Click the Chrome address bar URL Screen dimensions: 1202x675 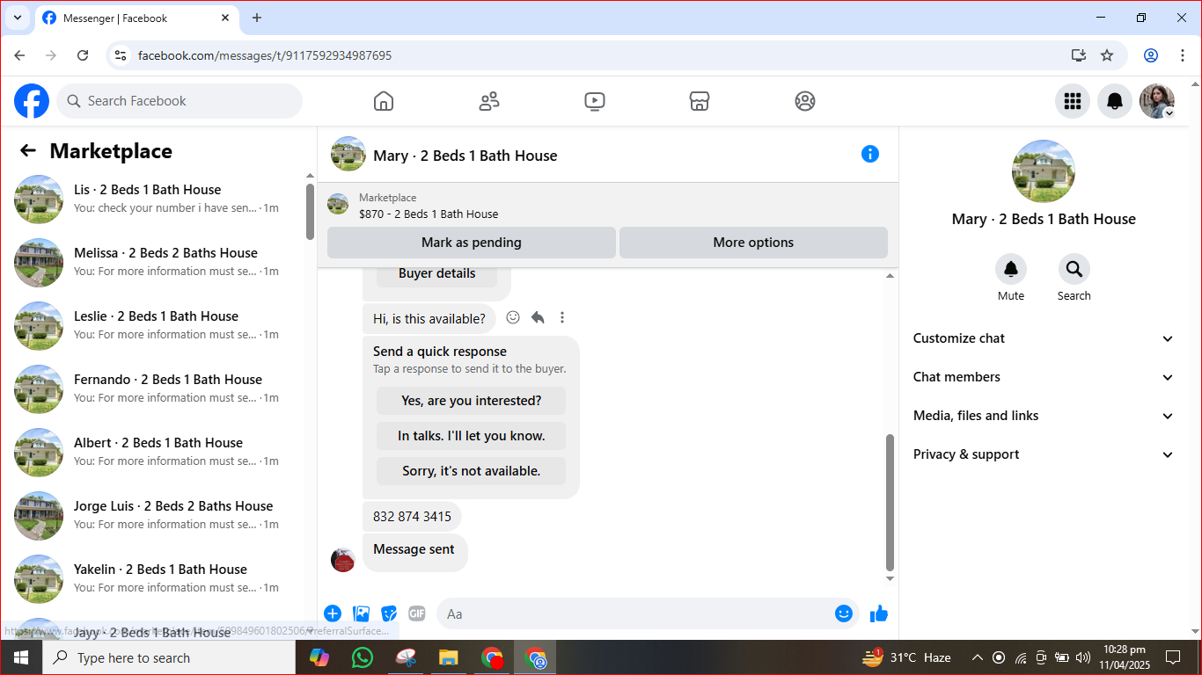click(265, 55)
